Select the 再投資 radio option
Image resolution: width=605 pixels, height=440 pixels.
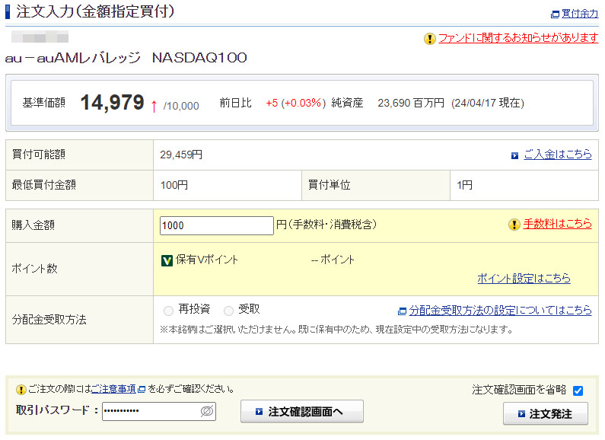coord(168,311)
